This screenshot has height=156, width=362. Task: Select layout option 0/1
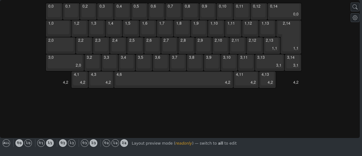click(x=41, y=143)
